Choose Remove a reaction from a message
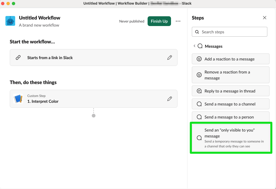 click(x=231, y=75)
